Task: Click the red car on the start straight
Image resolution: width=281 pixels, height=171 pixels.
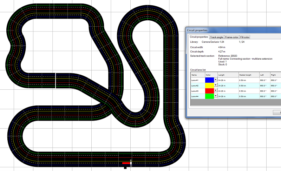Action: click(x=126, y=163)
